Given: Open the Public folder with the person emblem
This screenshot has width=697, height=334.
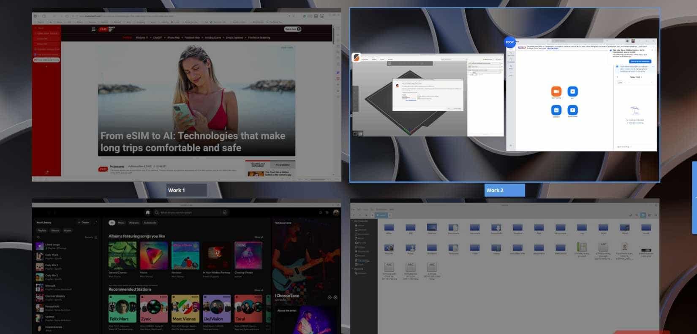Looking at the screenshot, I should click(x=411, y=249).
